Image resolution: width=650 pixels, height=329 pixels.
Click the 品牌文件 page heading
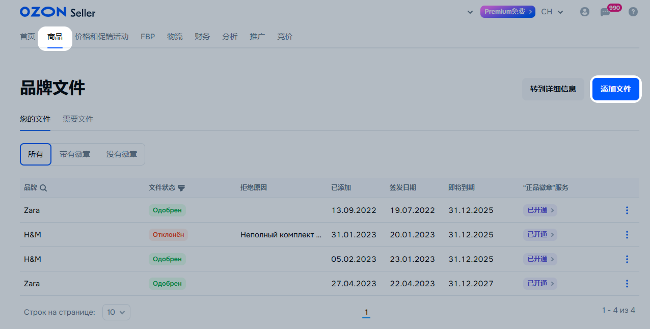click(52, 88)
